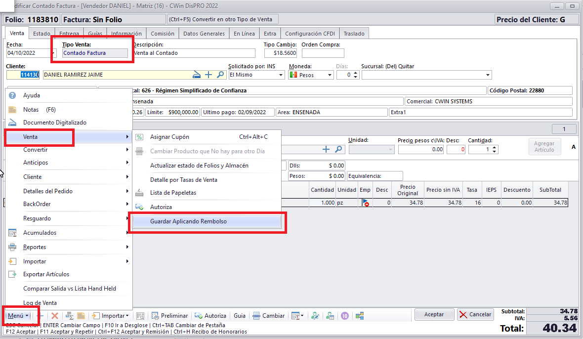Open the Reportes submenu

pyautogui.click(x=35, y=247)
